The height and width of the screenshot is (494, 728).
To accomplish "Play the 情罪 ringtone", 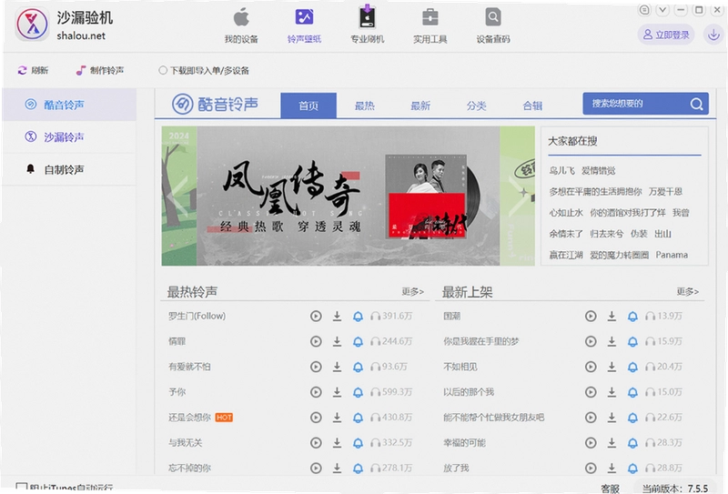I will coord(316,341).
